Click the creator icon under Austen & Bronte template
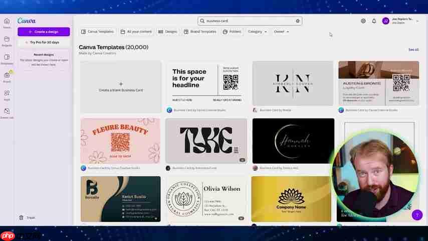This screenshot has height=241, width=428. [341, 110]
